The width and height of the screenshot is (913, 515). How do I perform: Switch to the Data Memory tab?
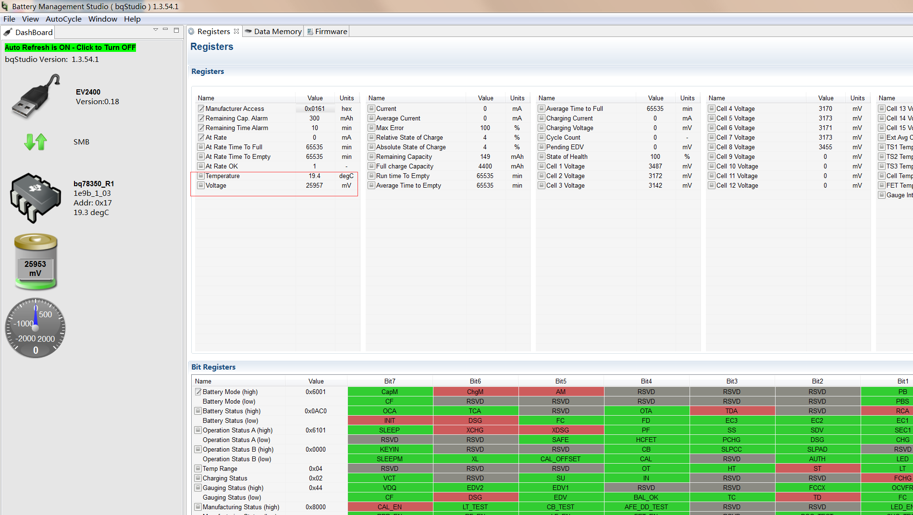pyautogui.click(x=273, y=31)
